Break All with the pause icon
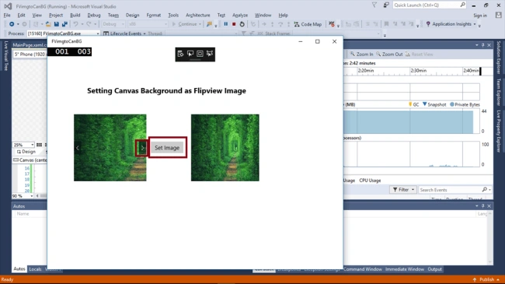 [226, 24]
